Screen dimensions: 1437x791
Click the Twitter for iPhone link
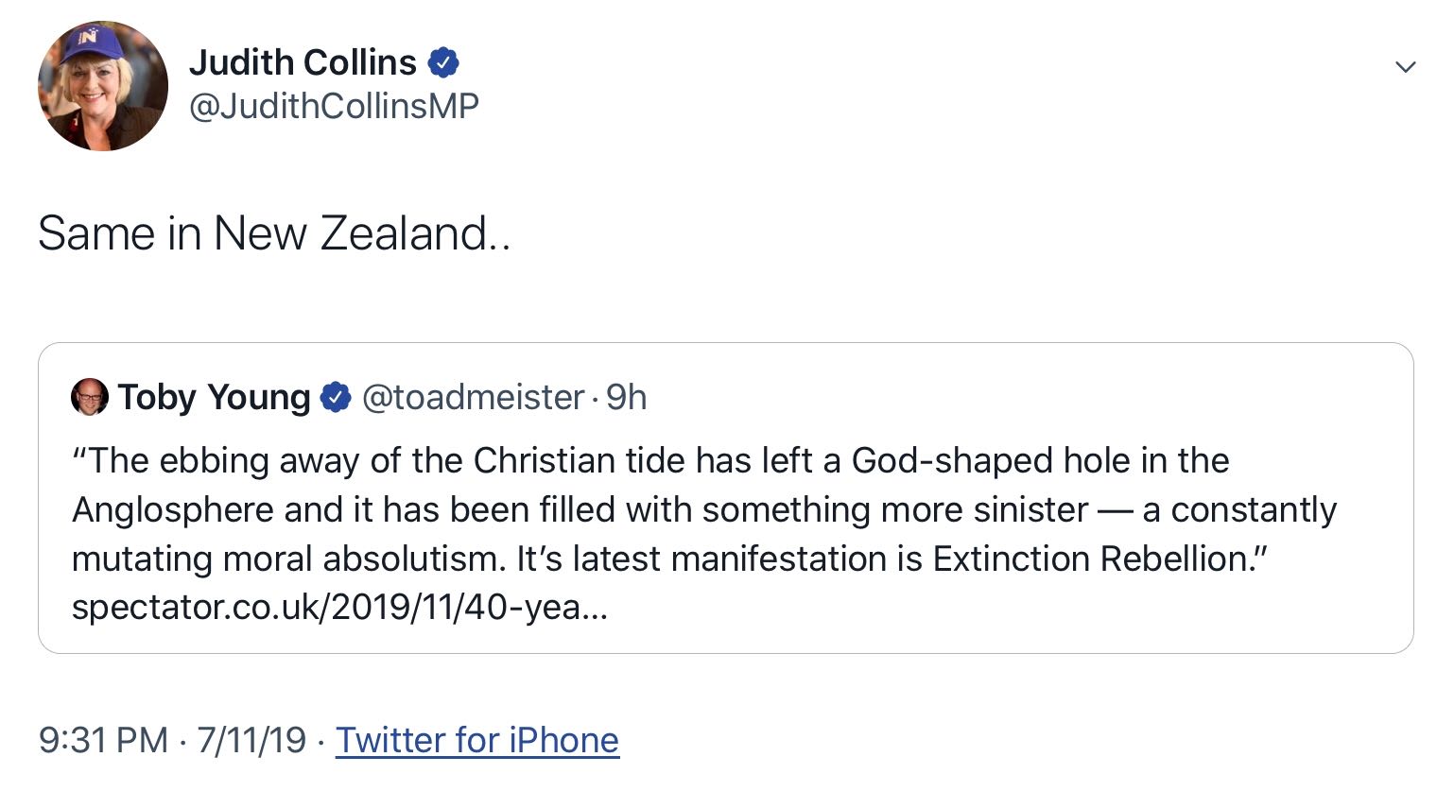coord(477,740)
